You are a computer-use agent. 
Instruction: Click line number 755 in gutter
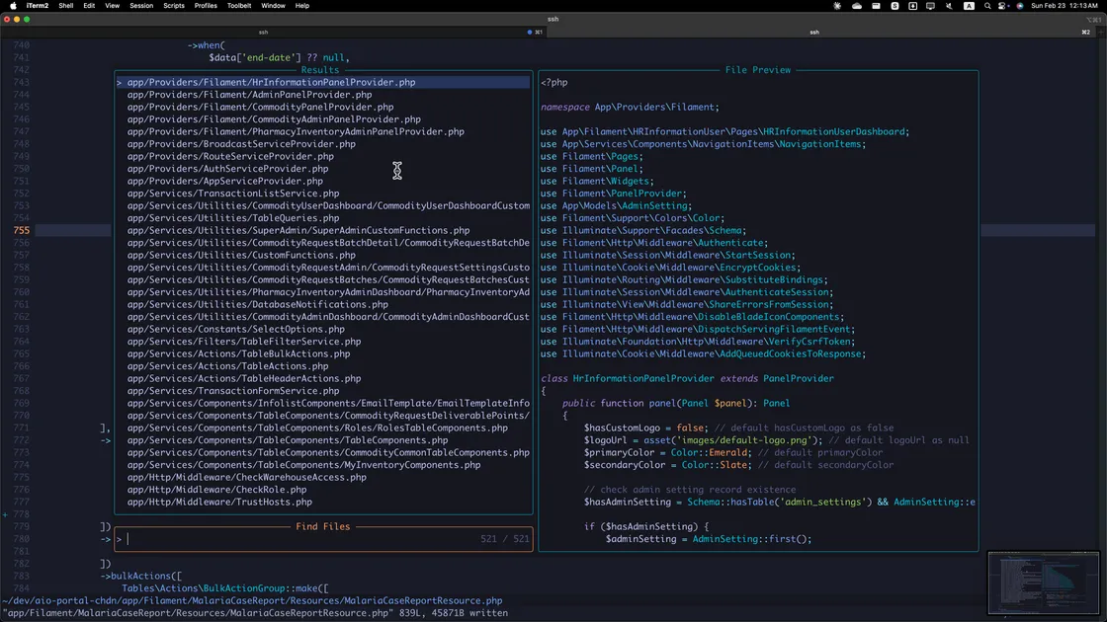[x=21, y=231]
